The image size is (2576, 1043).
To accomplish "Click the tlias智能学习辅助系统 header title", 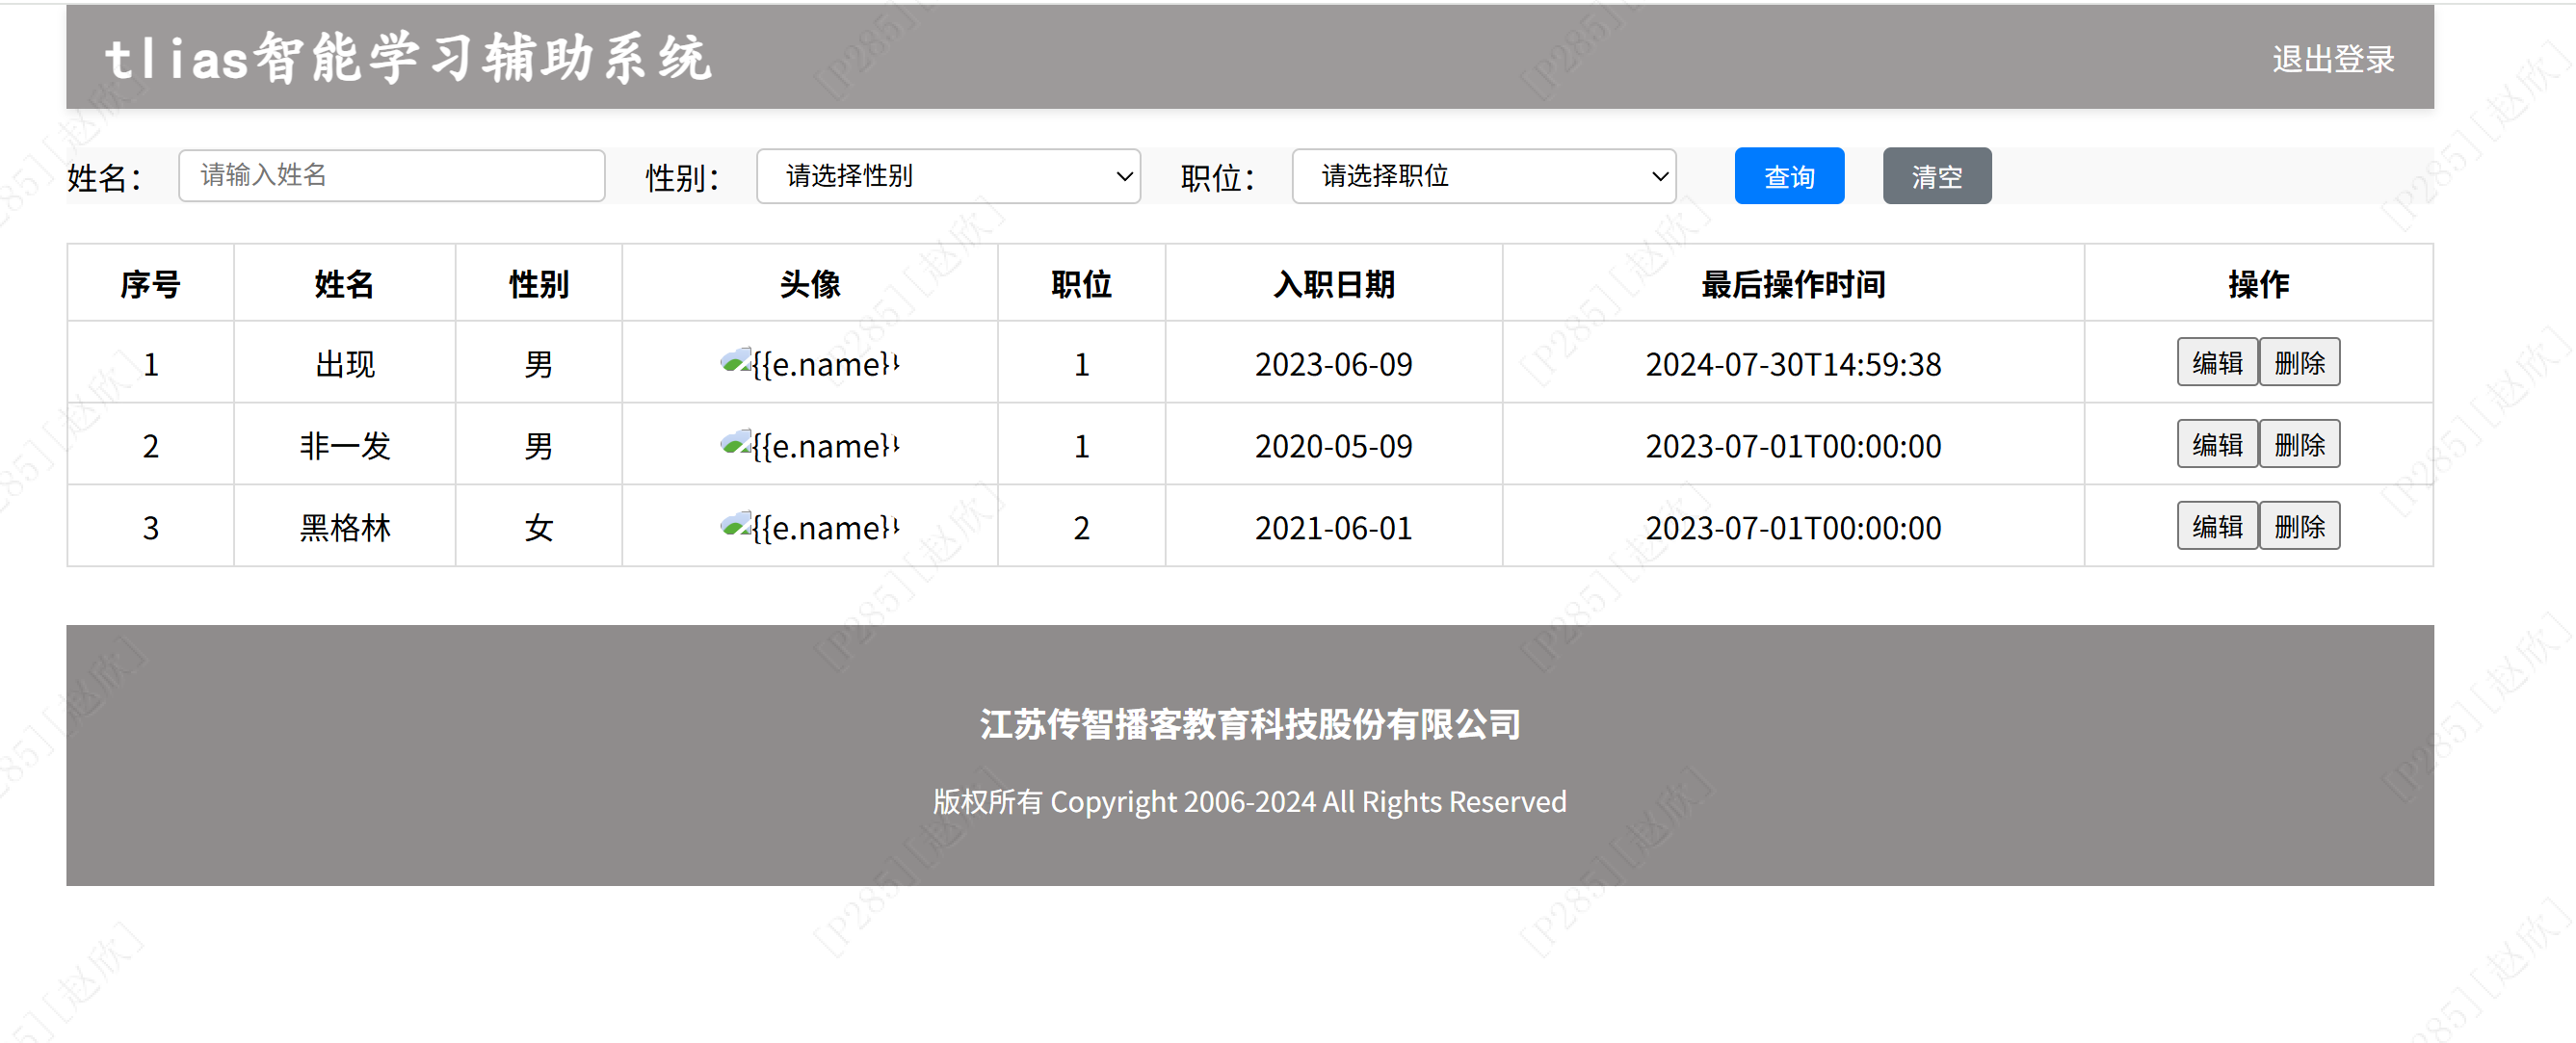I will [x=408, y=58].
